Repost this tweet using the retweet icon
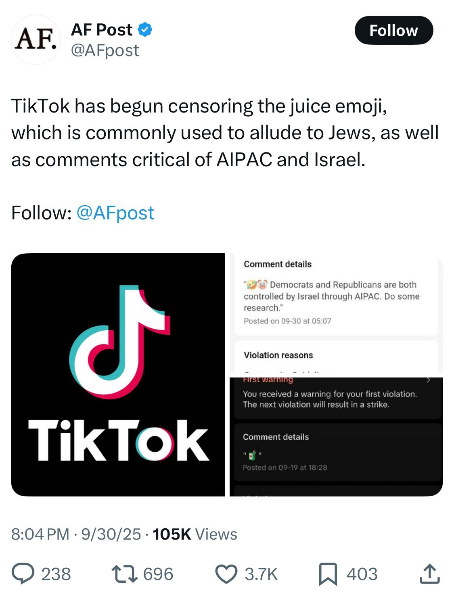This screenshot has height=611, width=454. coord(125,574)
